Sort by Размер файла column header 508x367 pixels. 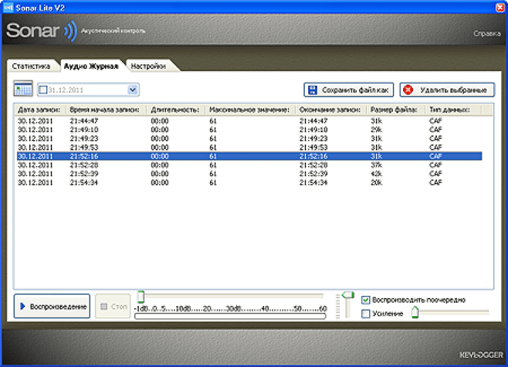click(x=396, y=110)
